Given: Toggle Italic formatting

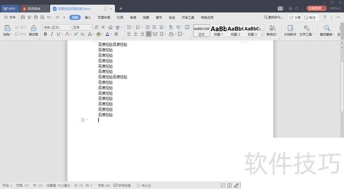Looking at the screenshot, I should 52,34.
